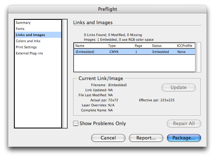Select Links and Images in sidebar

(38, 35)
